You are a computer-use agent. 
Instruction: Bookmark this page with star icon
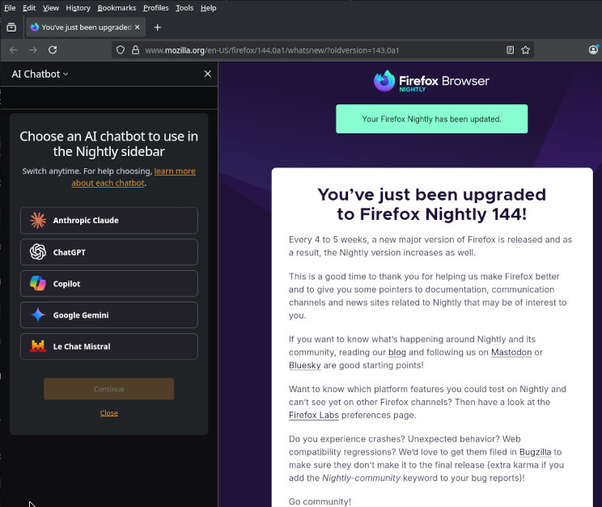click(526, 50)
